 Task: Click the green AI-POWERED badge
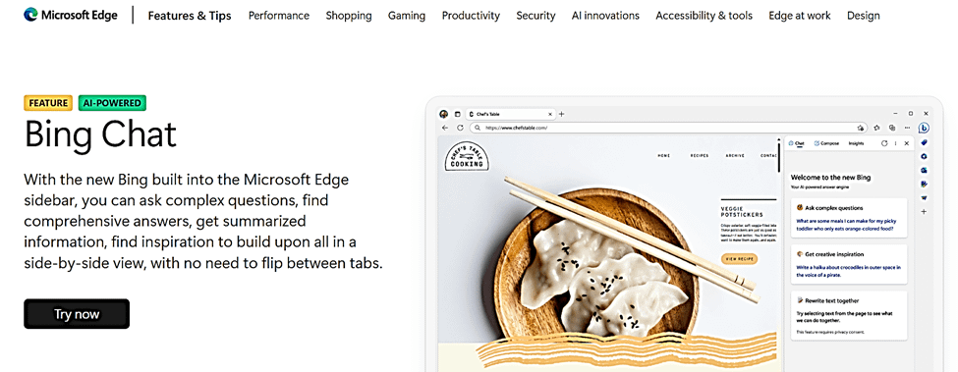tap(112, 103)
